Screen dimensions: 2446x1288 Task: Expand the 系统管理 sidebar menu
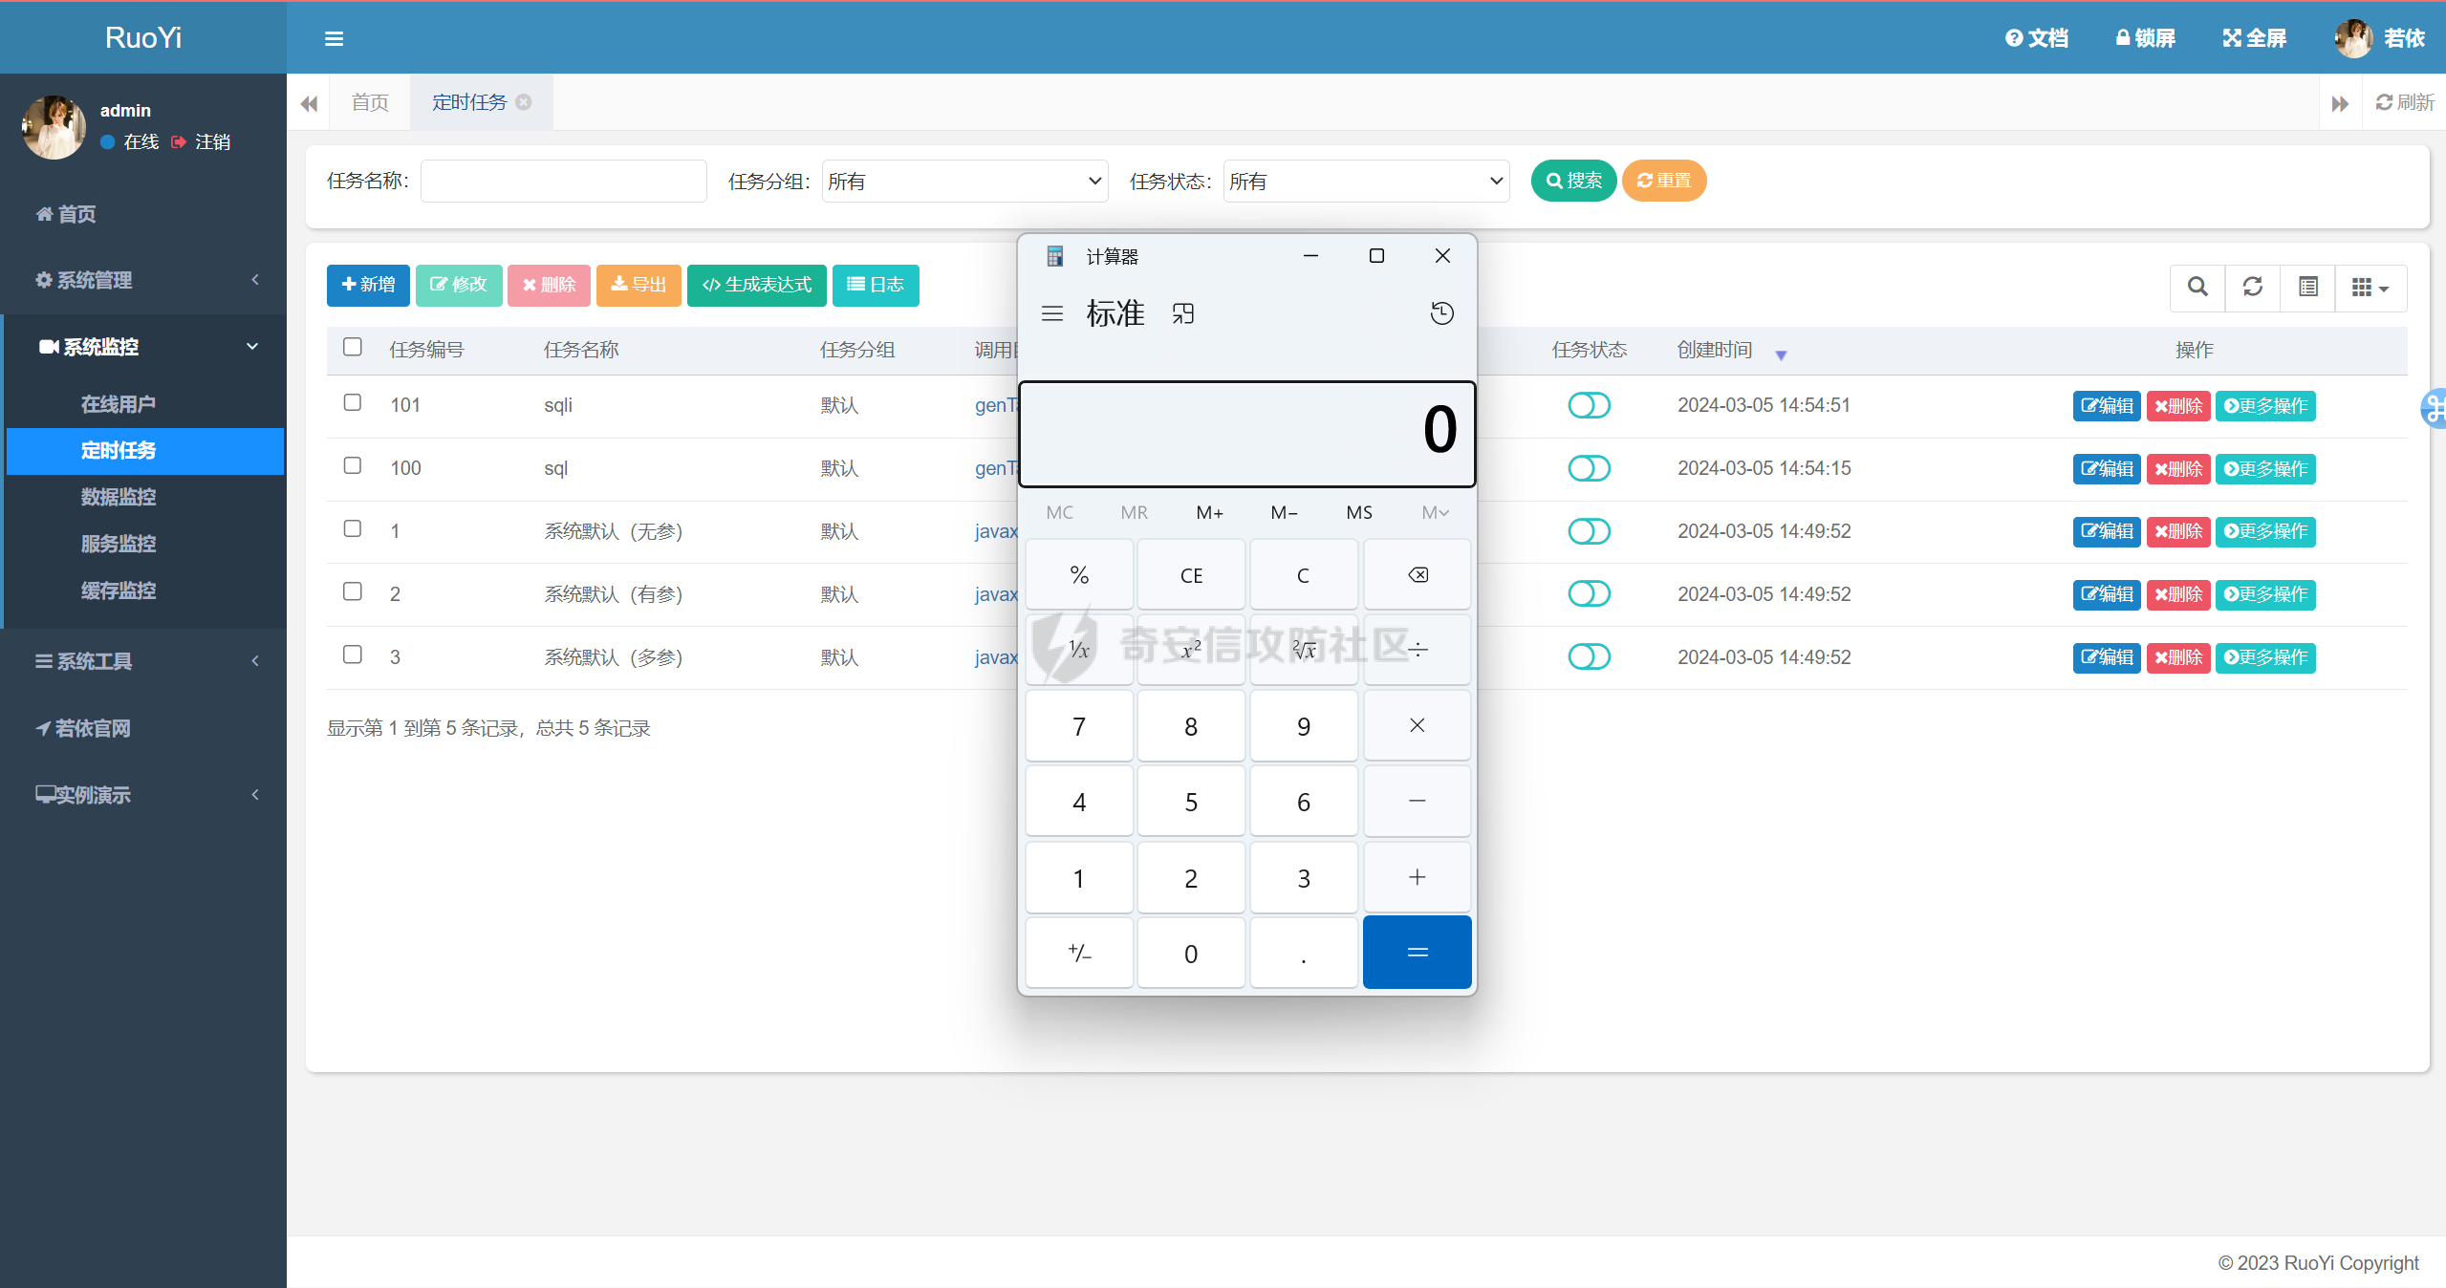pos(143,280)
